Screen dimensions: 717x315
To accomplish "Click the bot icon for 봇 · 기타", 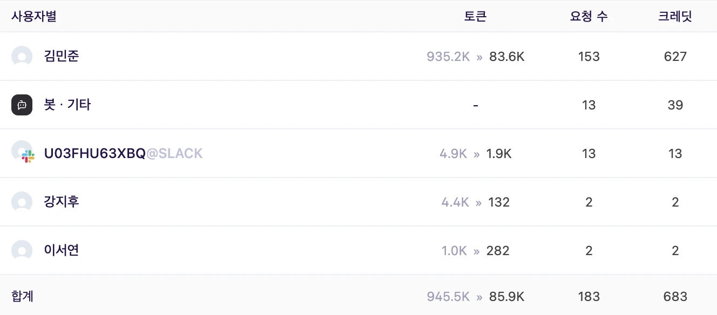I will click(22, 105).
